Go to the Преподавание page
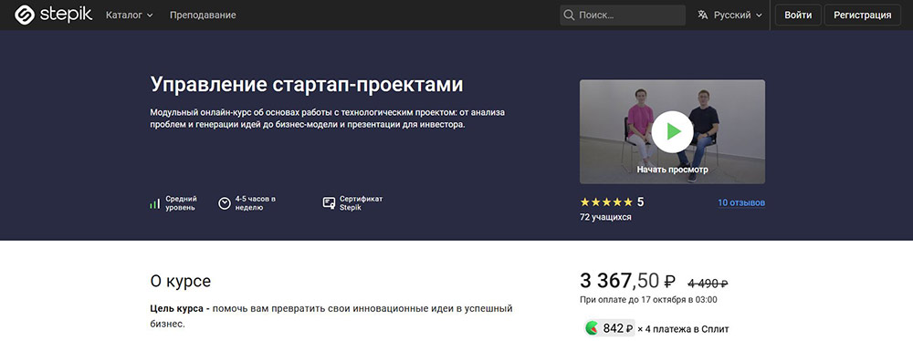 pyautogui.click(x=203, y=15)
